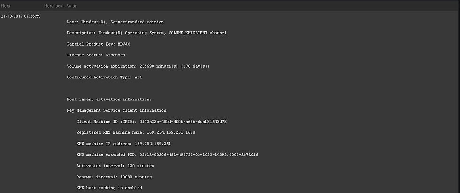Sort by the Hora column header
The width and height of the screenshot is (460, 193).
[6, 6]
